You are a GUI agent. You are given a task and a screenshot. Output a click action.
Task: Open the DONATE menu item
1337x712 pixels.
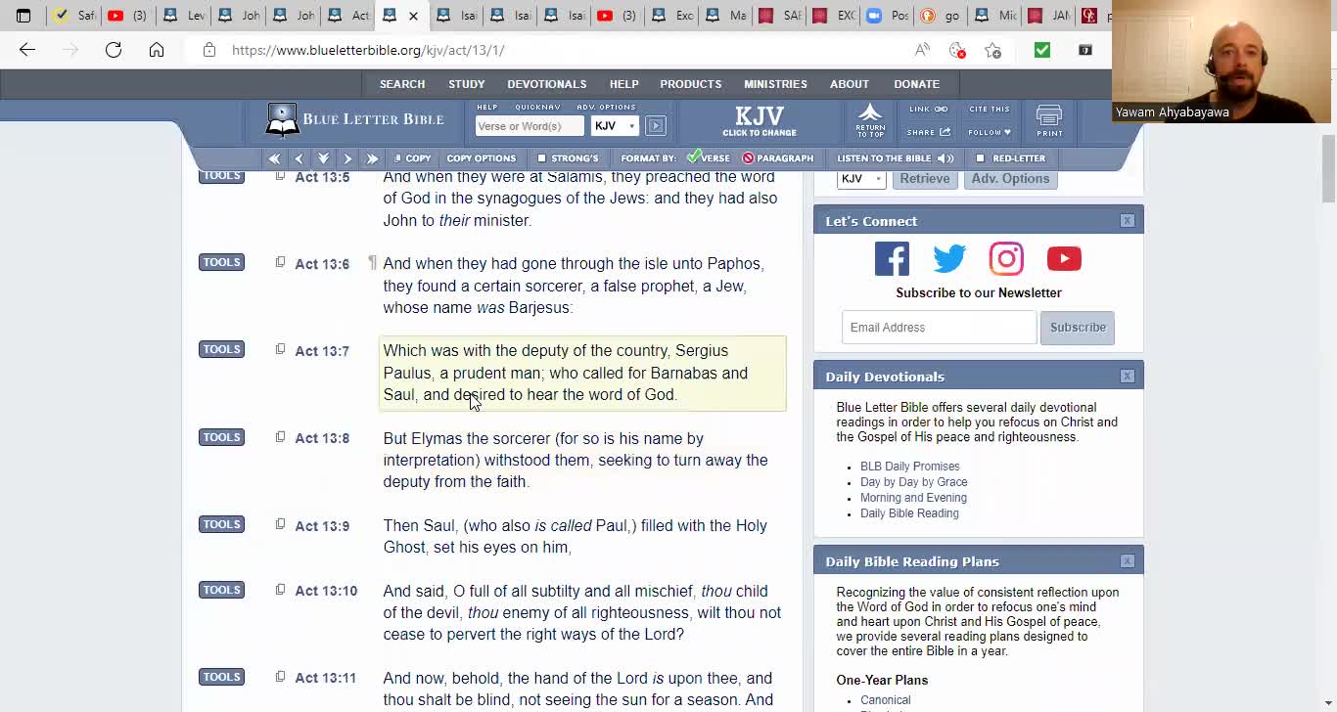tap(916, 84)
